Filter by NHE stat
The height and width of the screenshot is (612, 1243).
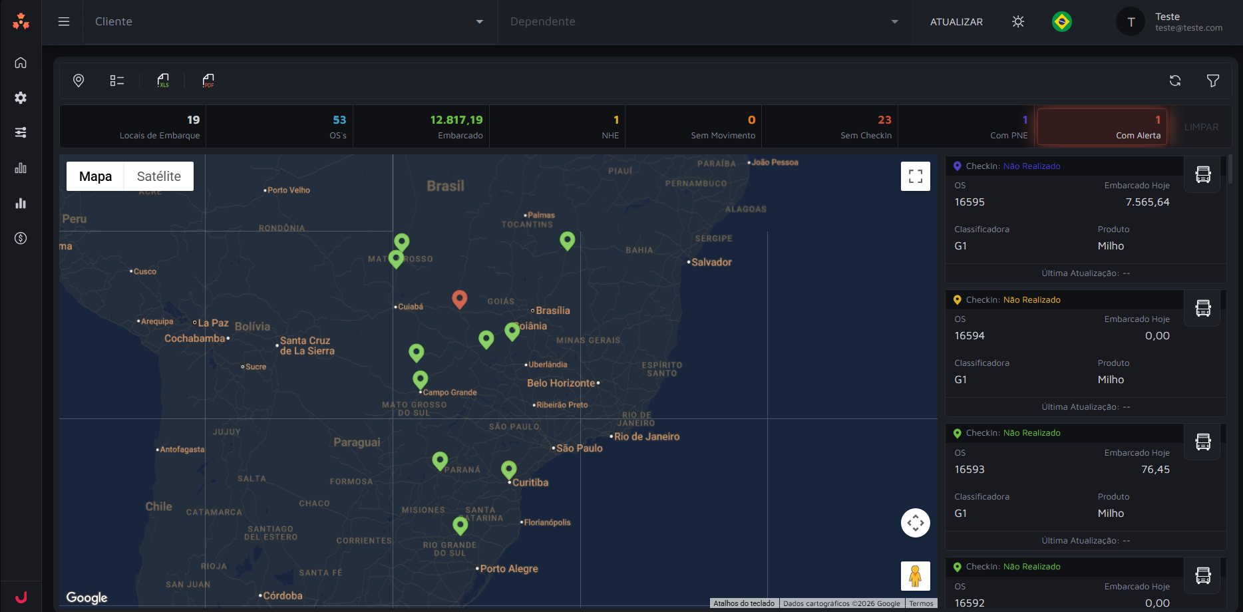point(558,126)
